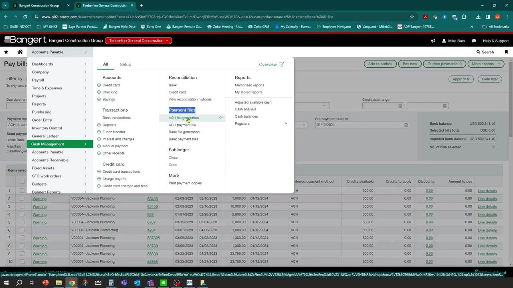513x288 pixels.
Task: Click the bookmark icon near Search
Action: [506, 52]
